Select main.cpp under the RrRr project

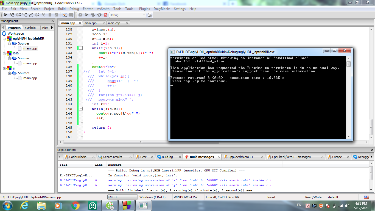[x=30, y=63]
